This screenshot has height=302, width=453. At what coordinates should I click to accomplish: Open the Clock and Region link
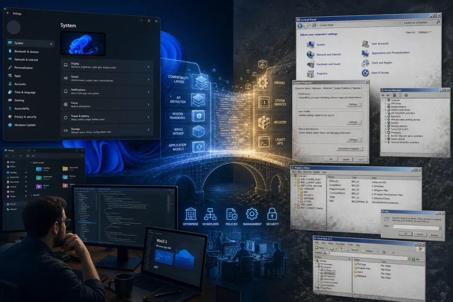(382, 63)
